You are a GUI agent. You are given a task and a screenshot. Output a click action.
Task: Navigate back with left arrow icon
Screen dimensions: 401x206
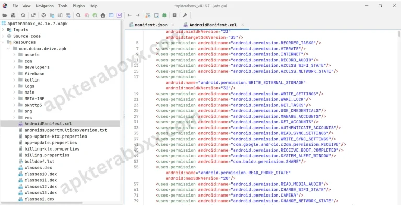[x=129, y=15]
